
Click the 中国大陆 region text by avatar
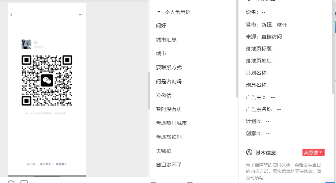(x=38, y=47)
